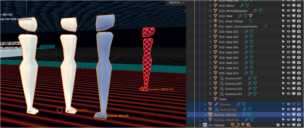Toggle eye visibility of 01S-Seat.004
Image resolution: width=304 pixels, height=128 pixels.
coord(288,47)
